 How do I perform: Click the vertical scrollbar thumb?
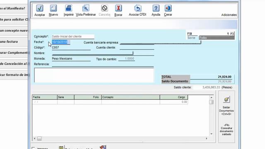pos(211,102)
